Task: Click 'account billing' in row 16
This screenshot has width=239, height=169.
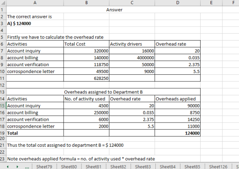Action: (x=35, y=113)
